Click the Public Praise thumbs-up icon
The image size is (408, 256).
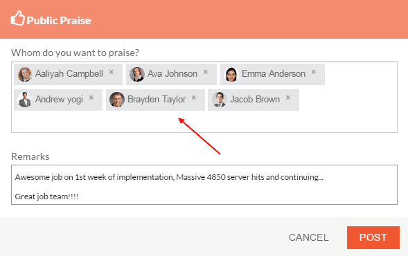(17, 18)
